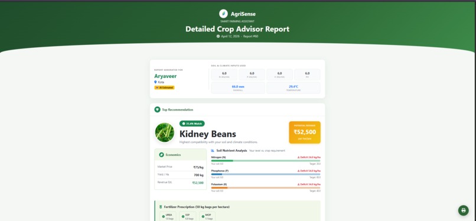Click the Nitrogen (N) progress bar
476x221 pixels.
tap(266, 161)
